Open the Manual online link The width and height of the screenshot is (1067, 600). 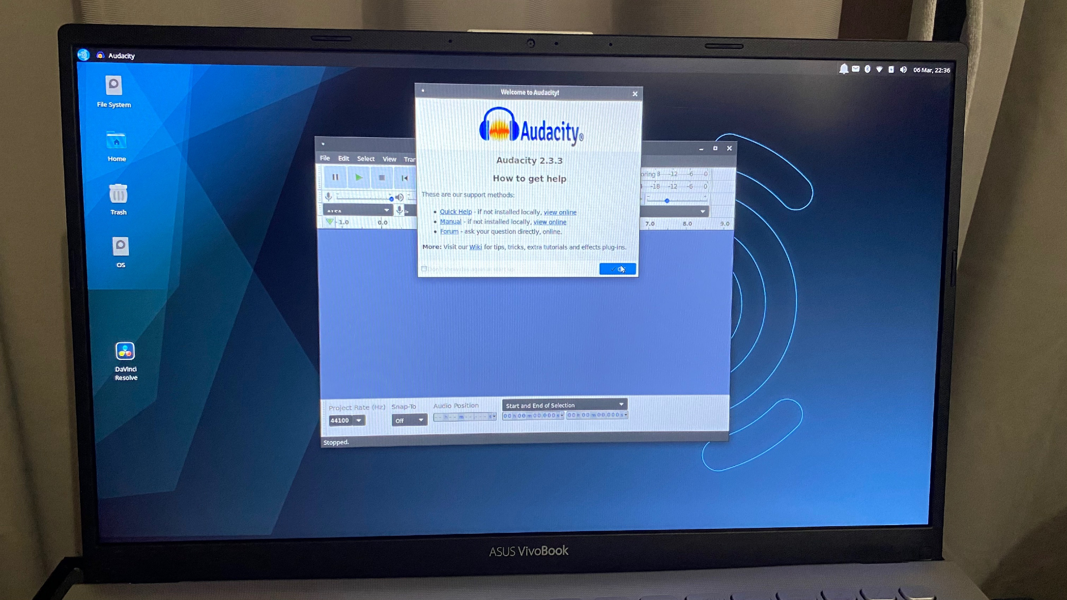click(550, 221)
